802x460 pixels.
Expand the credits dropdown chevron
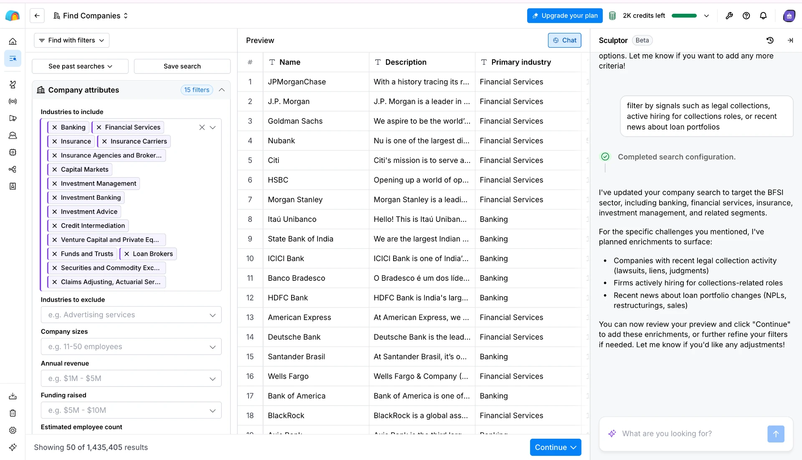pyautogui.click(x=706, y=16)
